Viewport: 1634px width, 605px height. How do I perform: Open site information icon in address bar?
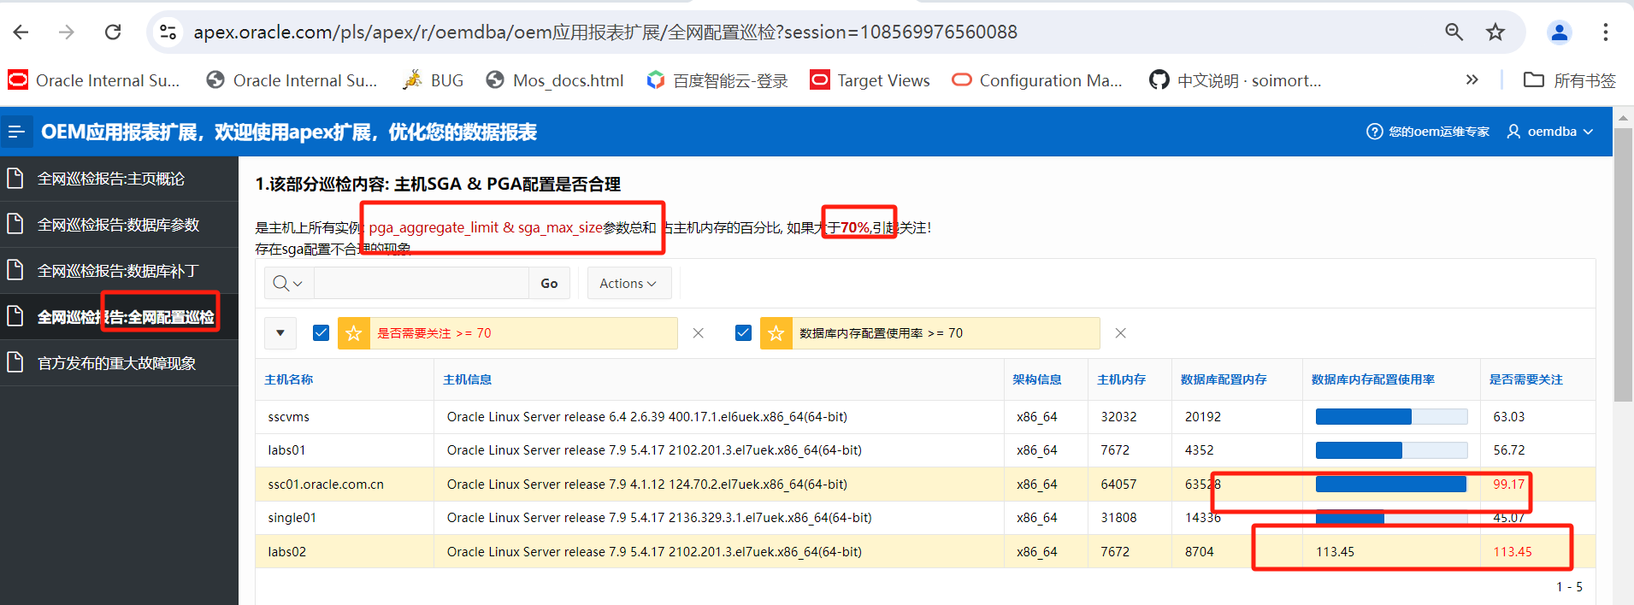click(168, 32)
